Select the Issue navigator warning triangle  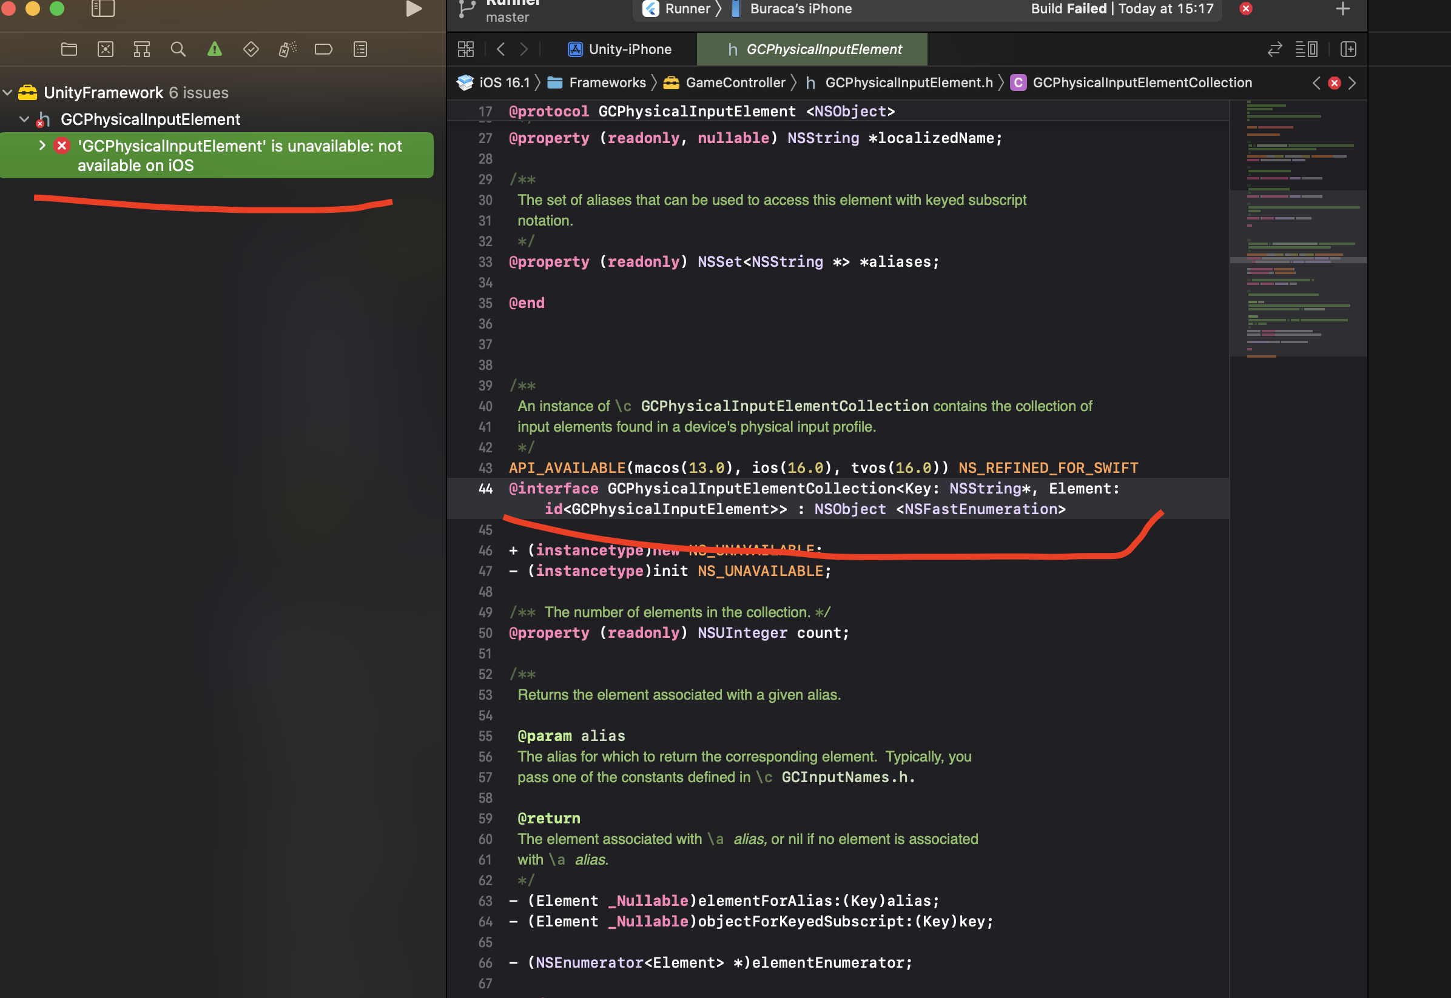[x=214, y=49]
